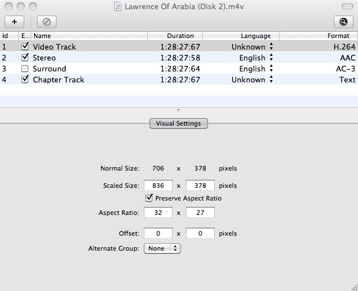
Task: Toggle Preserve Aspect Ratio checkbox
Action: click(x=149, y=198)
